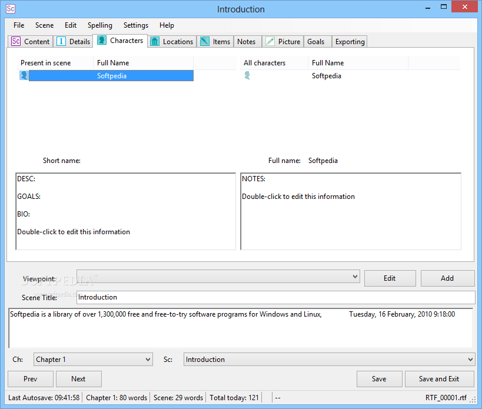Expand the Chapter 1 dropdown
Viewport: 482px width, 409px height.
pos(148,359)
